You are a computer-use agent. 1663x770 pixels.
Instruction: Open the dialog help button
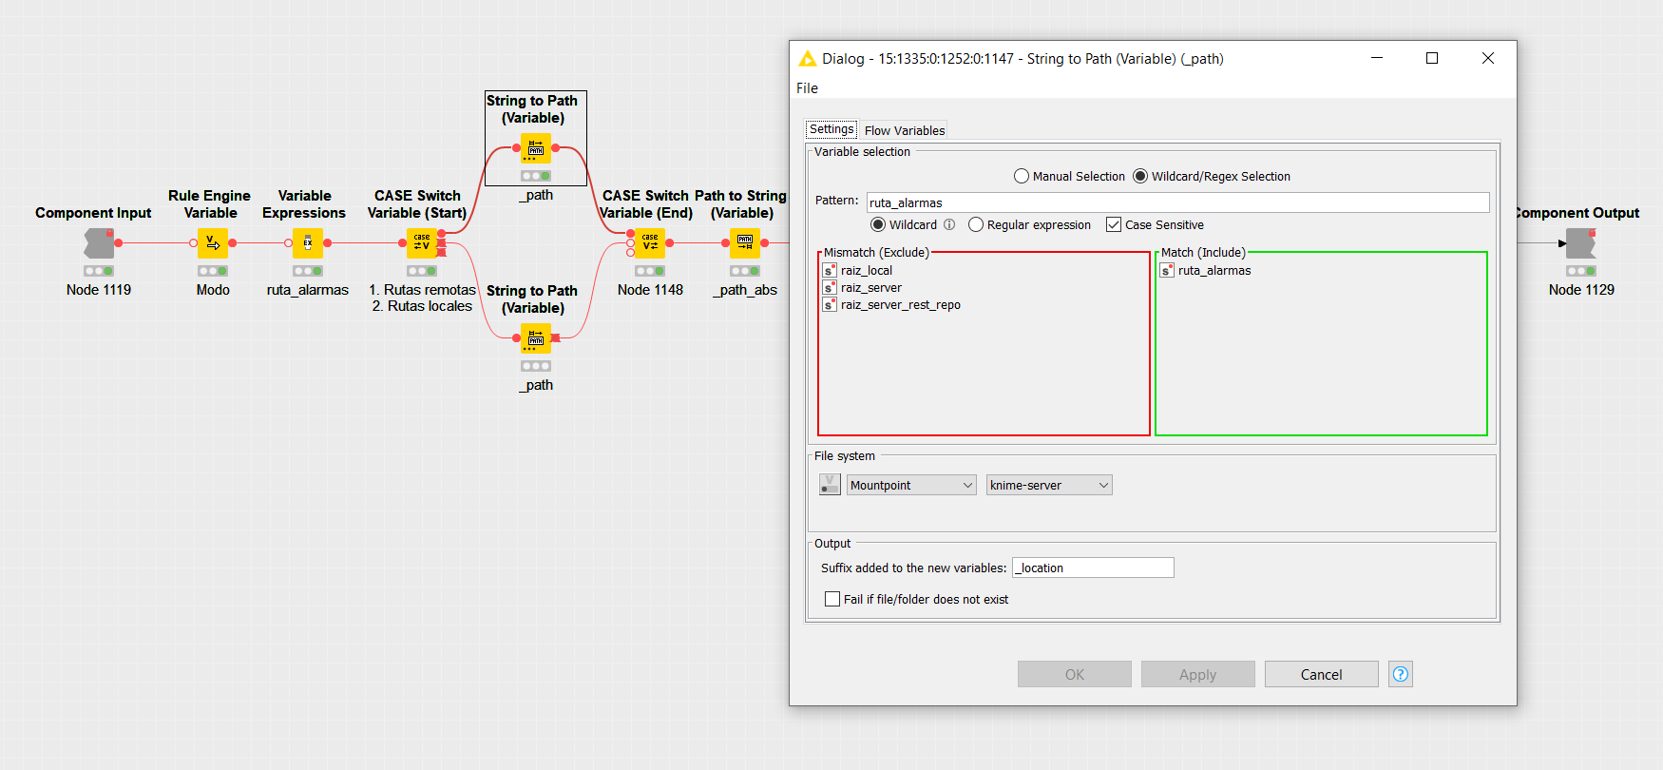click(1400, 674)
